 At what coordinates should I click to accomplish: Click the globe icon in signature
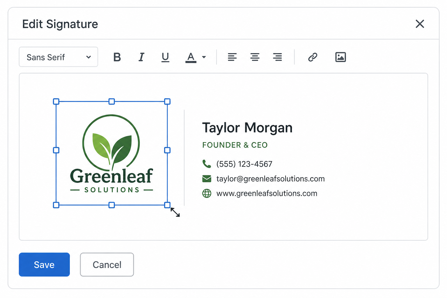tap(207, 193)
